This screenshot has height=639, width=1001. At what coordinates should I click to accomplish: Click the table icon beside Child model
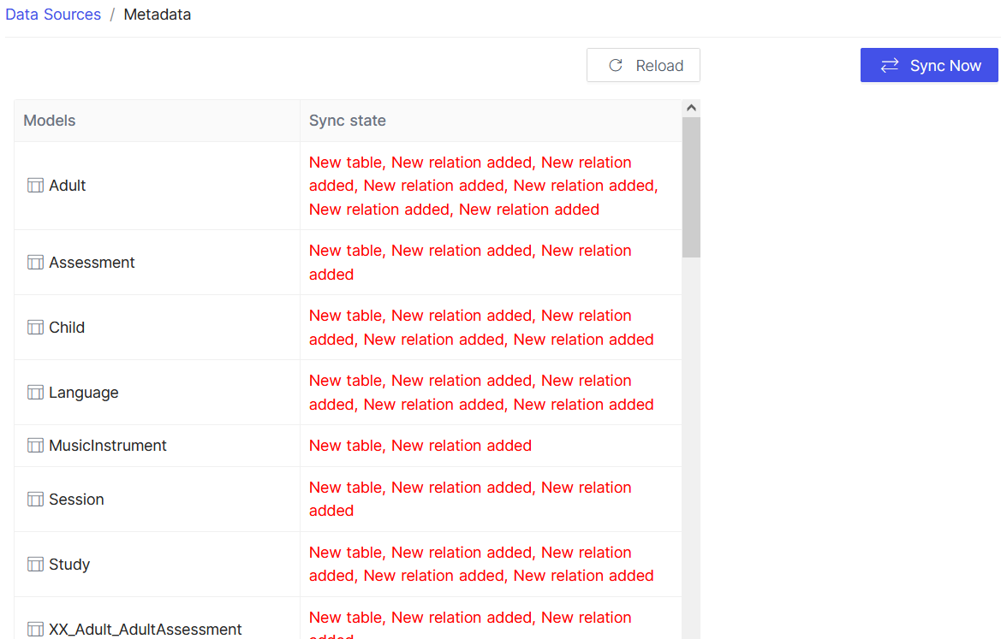click(35, 327)
